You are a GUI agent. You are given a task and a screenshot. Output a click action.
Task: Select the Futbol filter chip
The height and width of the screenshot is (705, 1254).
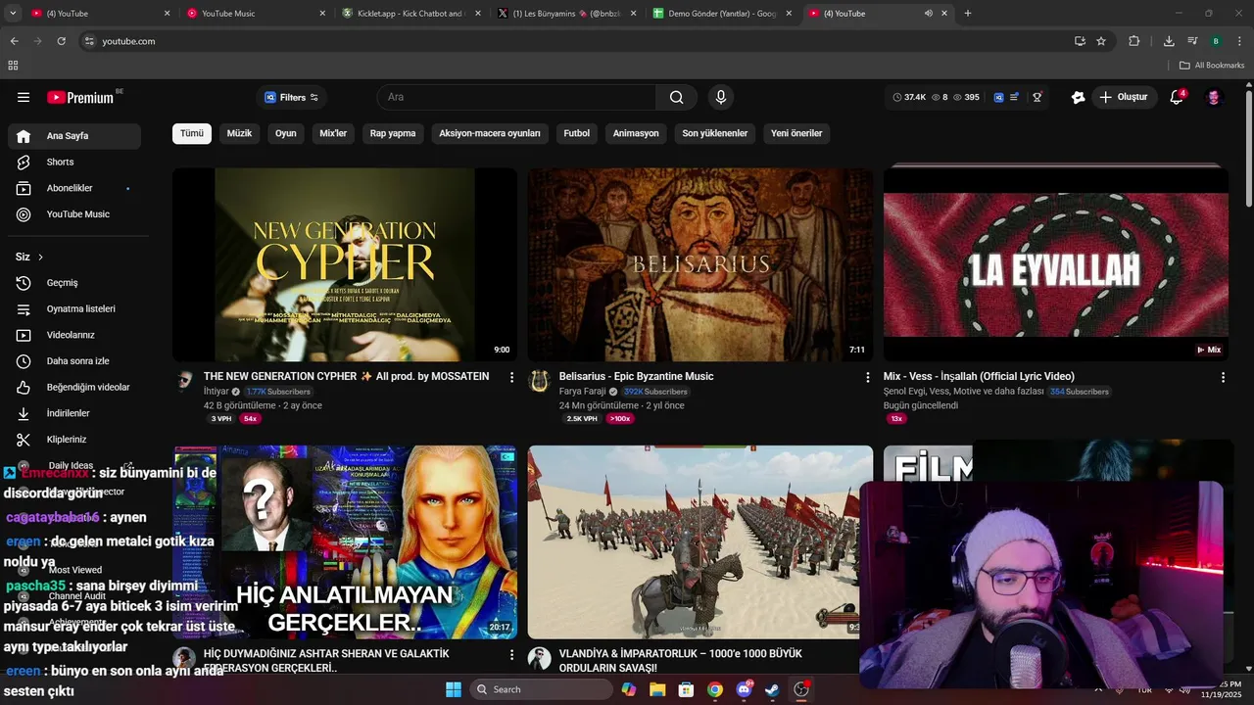click(577, 133)
